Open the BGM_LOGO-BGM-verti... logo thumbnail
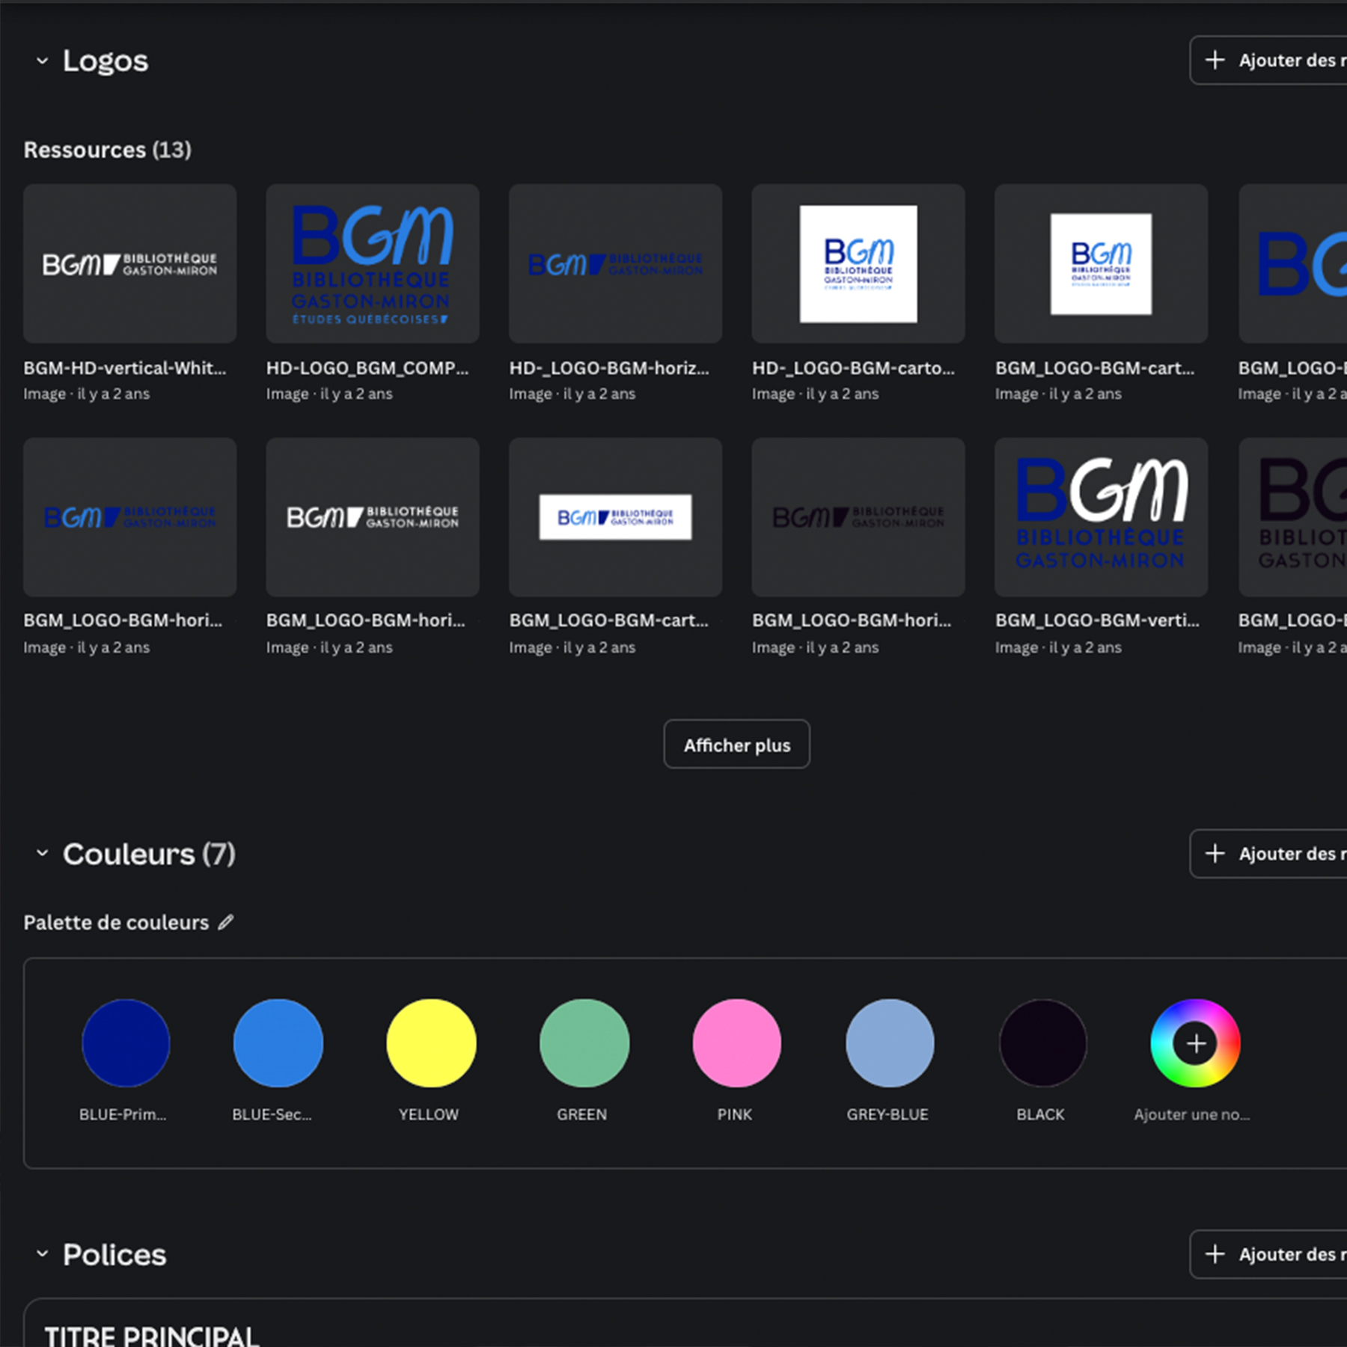This screenshot has height=1347, width=1347. pos(1101,517)
